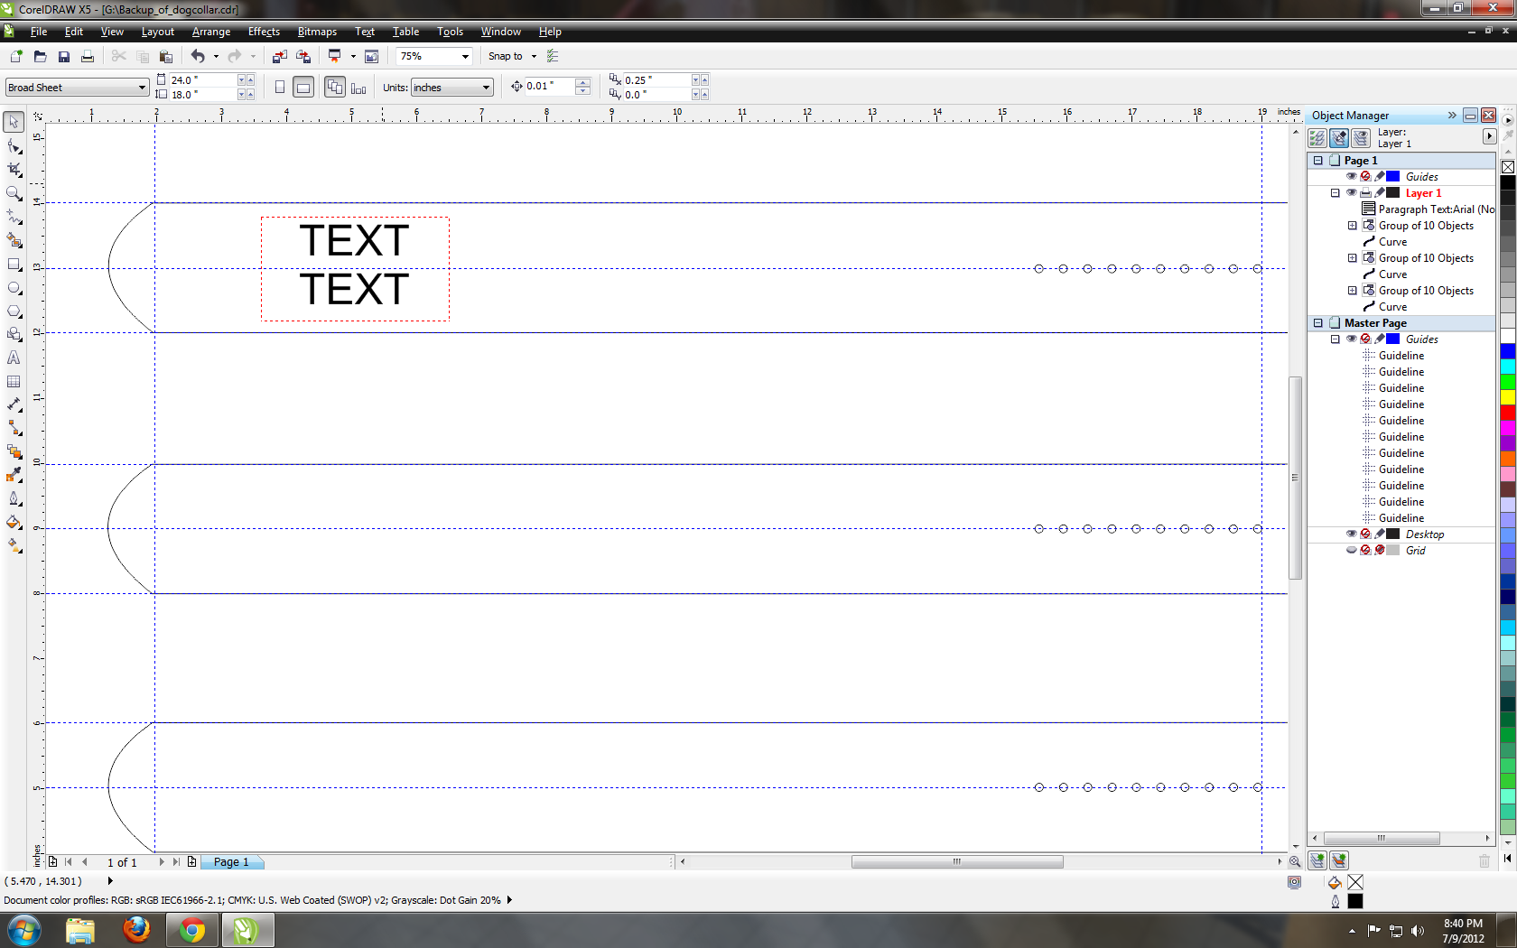Image resolution: width=1517 pixels, height=948 pixels.
Task: Pick the blue color swatch in palette
Action: pos(1508,350)
